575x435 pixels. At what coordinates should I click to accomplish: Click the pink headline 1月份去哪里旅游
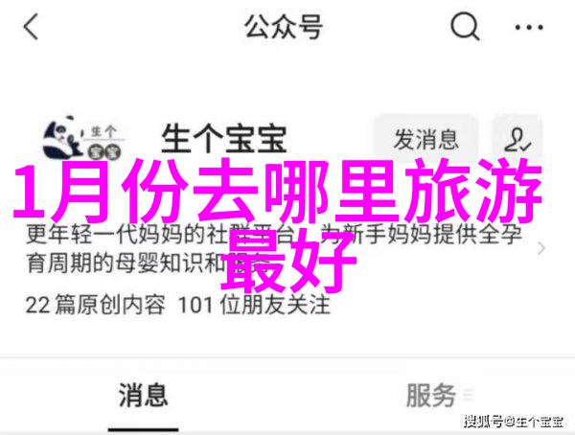(278, 191)
